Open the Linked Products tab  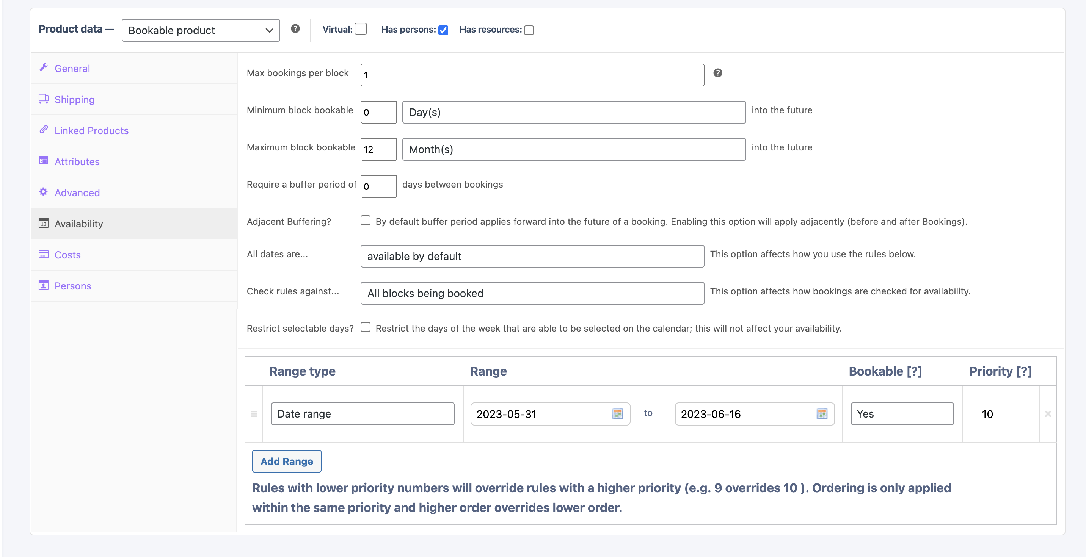[134, 131]
